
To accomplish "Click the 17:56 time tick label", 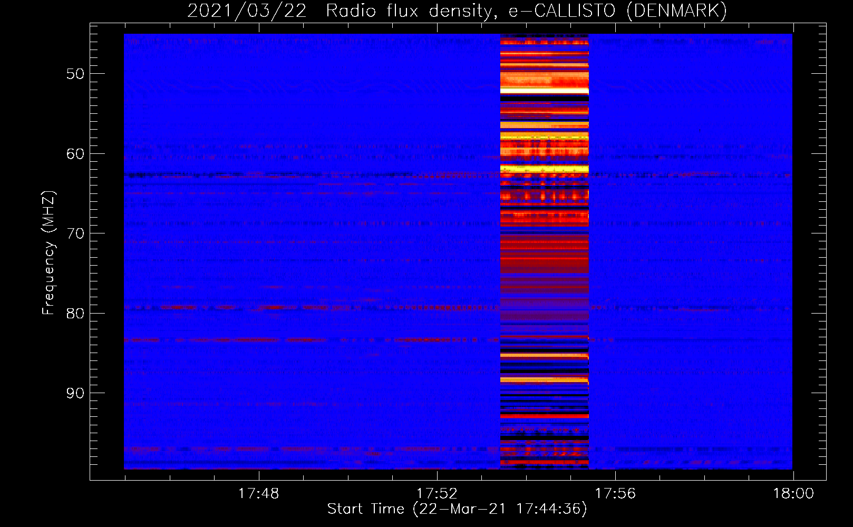I will 615,494.
